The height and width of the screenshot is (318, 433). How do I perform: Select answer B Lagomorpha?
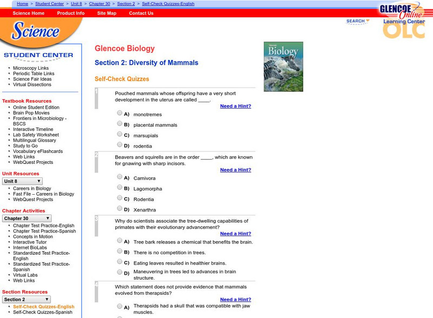pyautogui.click(x=120, y=187)
